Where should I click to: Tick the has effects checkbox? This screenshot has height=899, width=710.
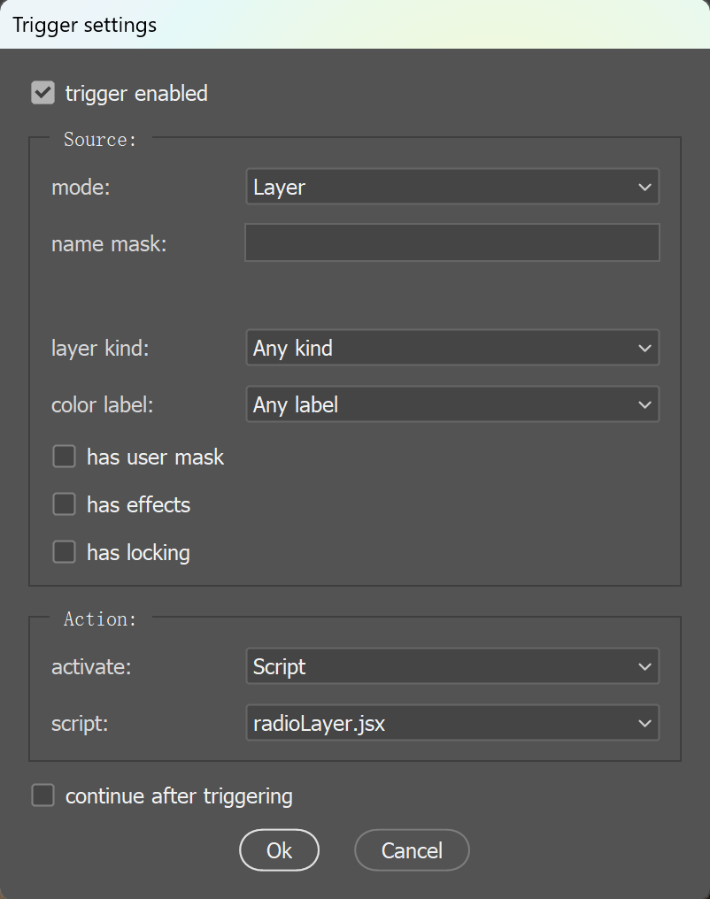point(65,504)
